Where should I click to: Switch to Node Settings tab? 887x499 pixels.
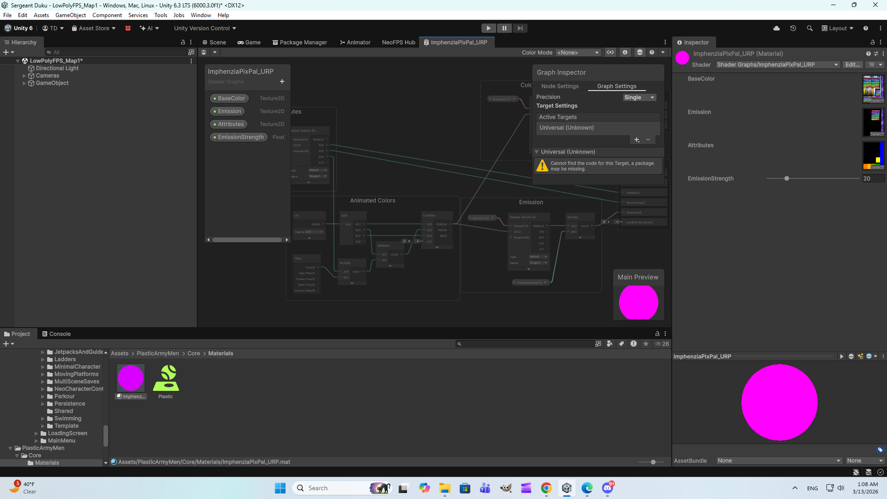pos(560,86)
